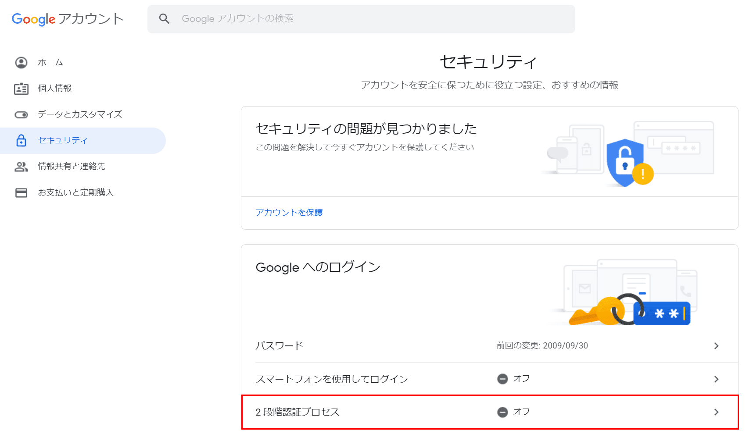Click the アカウントを保護 link
Image resolution: width=753 pixels, height=441 pixels.
(289, 213)
